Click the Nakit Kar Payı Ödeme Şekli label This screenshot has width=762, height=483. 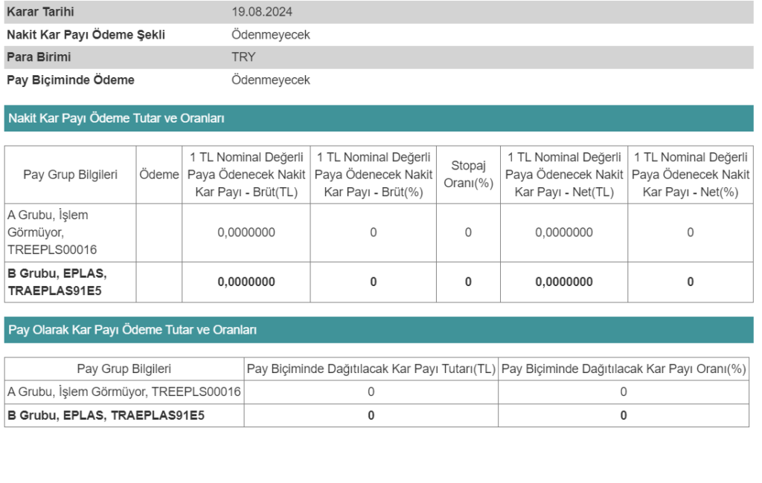pyautogui.click(x=86, y=35)
